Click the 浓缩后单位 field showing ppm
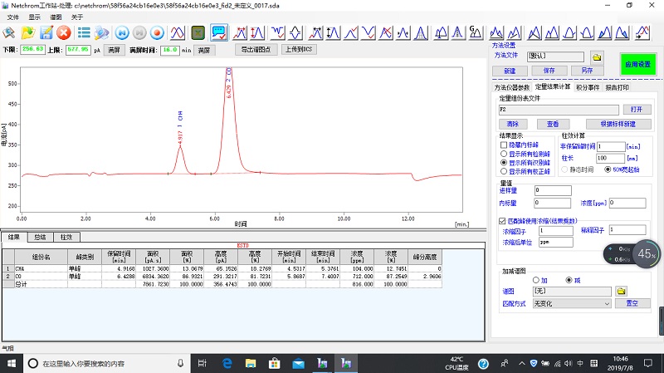Screen dimensions: 664x373 click(555, 242)
